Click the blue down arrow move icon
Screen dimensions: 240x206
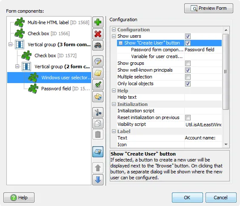click(98, 180)
